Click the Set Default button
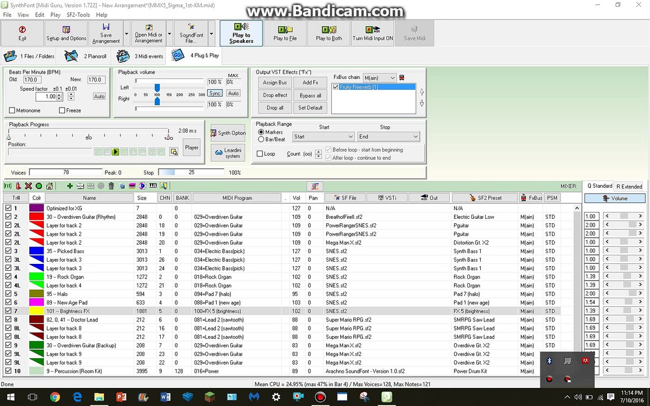Image resolution: width=650 pixels, height=406 pixels. coord(310,108)
